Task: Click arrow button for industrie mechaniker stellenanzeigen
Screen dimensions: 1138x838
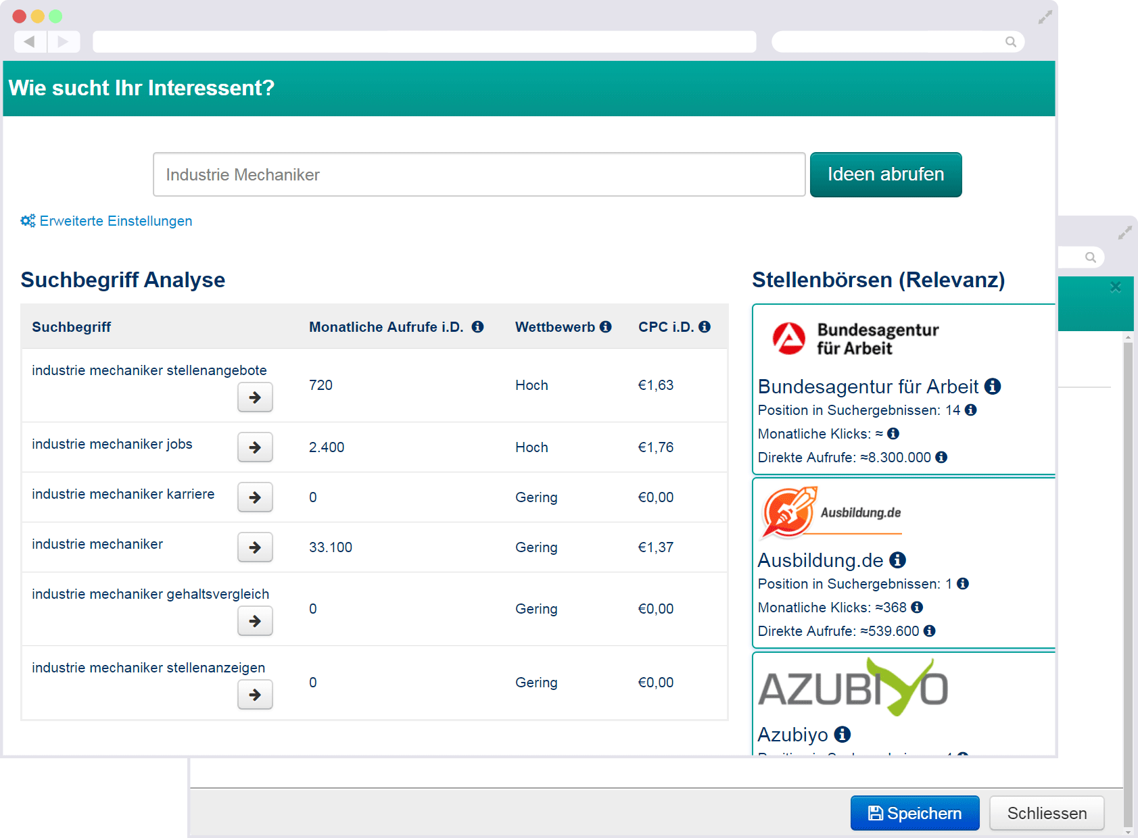Action: click(x=255, y=695)
